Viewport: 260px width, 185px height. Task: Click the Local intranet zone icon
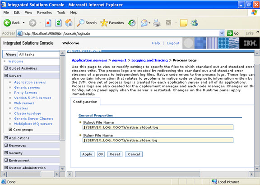[214, 182]
